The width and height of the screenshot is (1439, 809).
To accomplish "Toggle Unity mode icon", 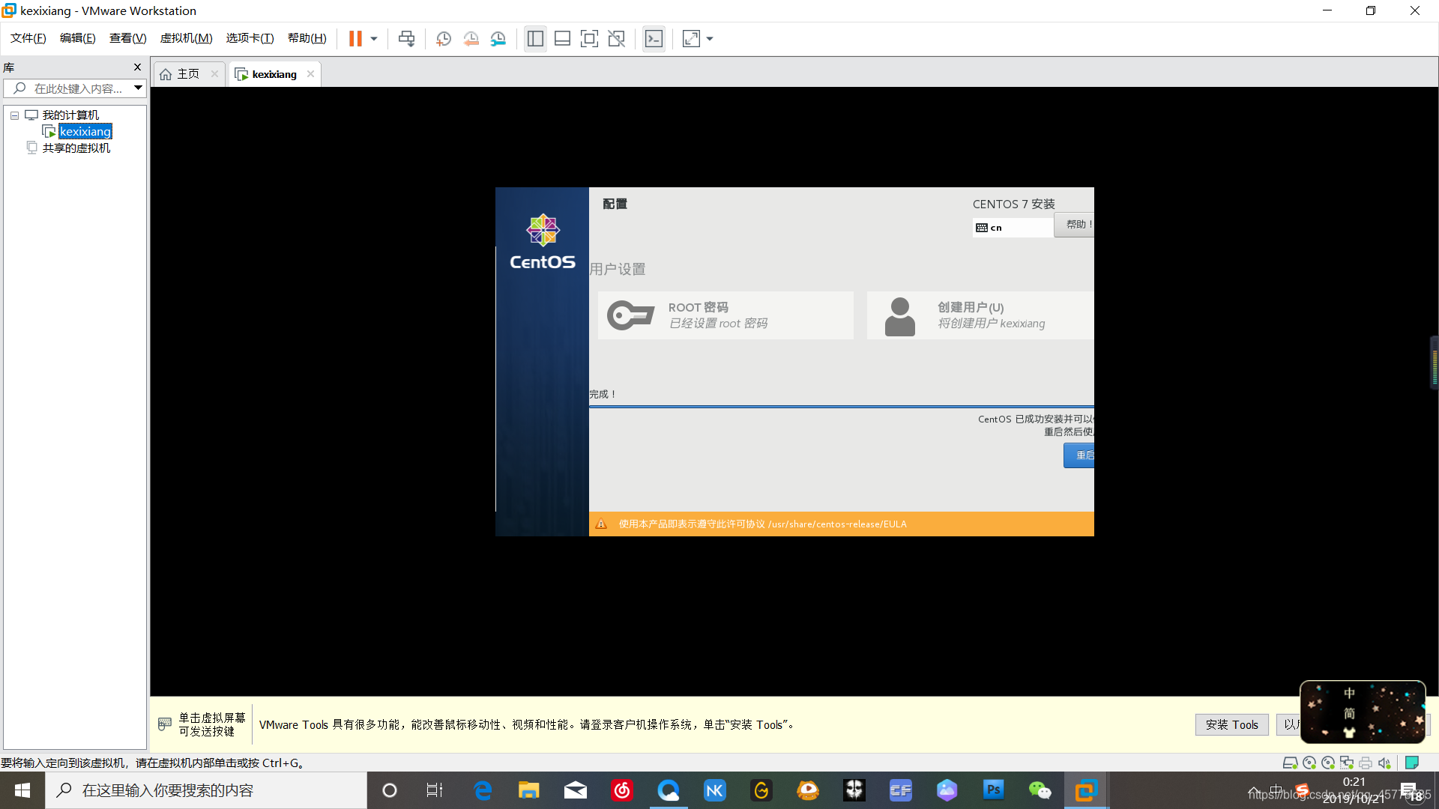I will (616, 38).
